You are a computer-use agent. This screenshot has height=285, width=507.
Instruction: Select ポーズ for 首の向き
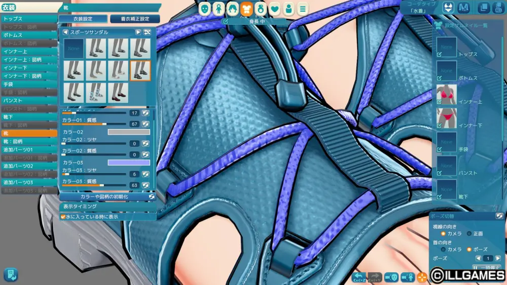click(x=469, y=249)
